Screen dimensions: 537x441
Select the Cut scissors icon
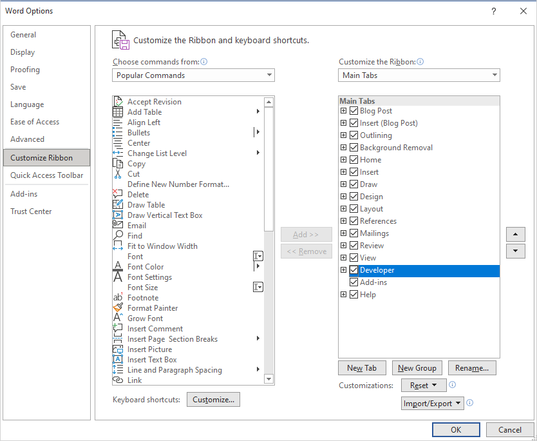coord(118,174)
